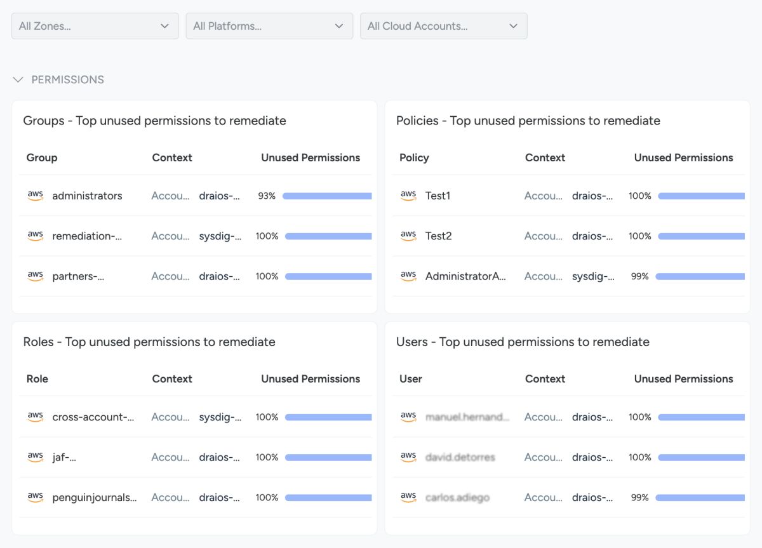Click AWS icon beside penguinjournals role

coord(36,497)
